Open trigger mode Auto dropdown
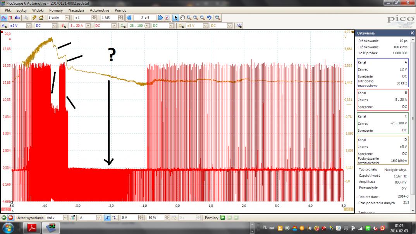This screenshot has width=416, height=234. click(x=65, y=218)
